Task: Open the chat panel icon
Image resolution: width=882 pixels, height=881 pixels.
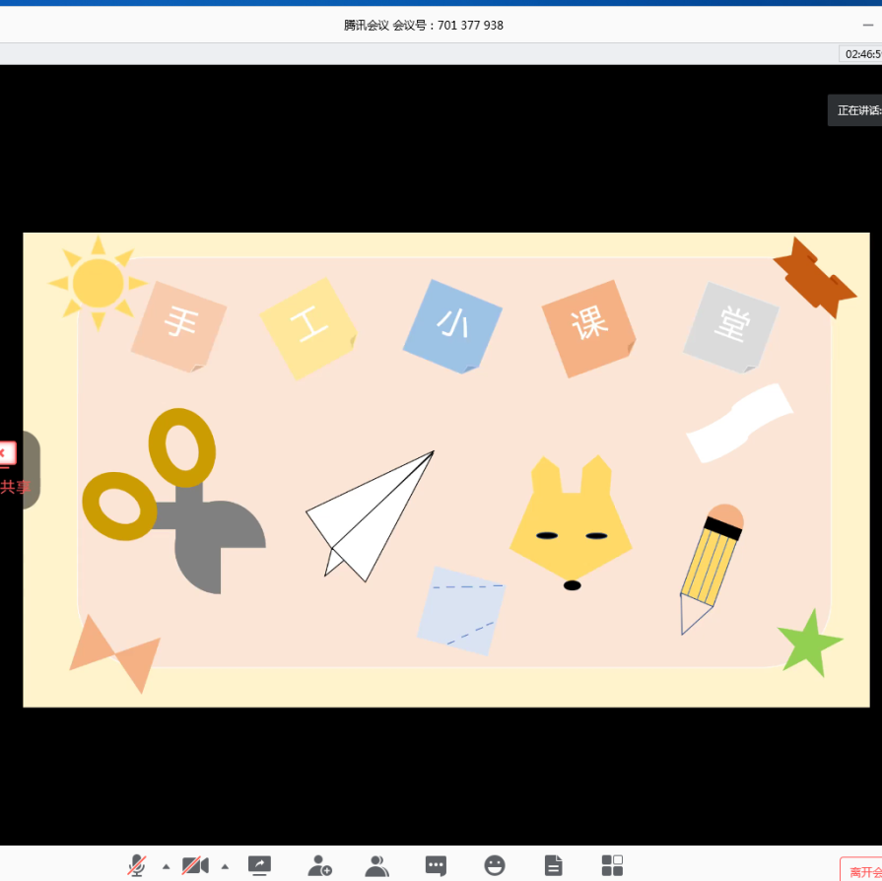Action: tap(436, 865)
